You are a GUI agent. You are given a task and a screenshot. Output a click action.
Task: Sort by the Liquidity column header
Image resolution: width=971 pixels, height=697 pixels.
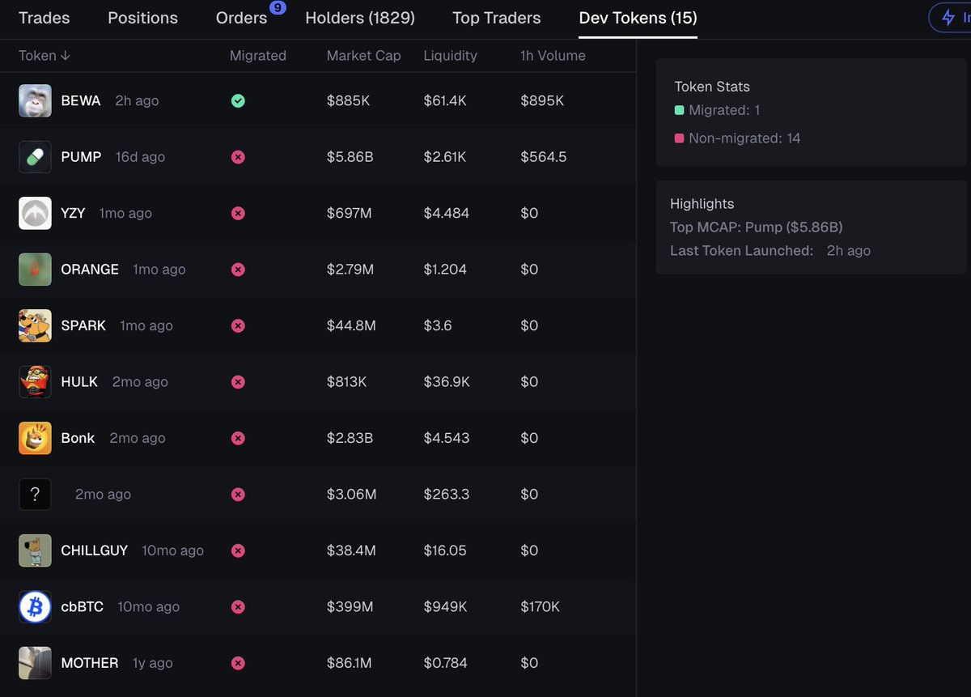coord(450,56)
